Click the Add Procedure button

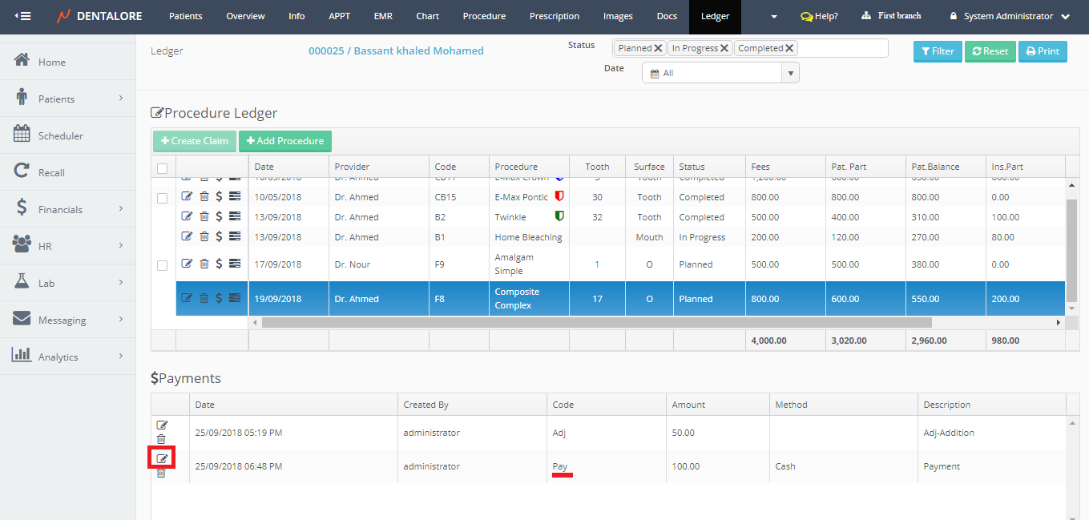coord(284,141)
